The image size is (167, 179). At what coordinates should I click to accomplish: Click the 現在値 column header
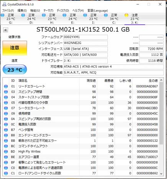[x=88, y=80]
